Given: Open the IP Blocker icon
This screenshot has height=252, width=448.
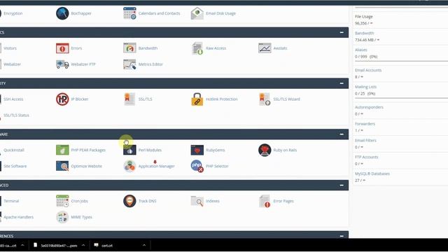Looking at the screenshot, I should click(x=62, y=99).
